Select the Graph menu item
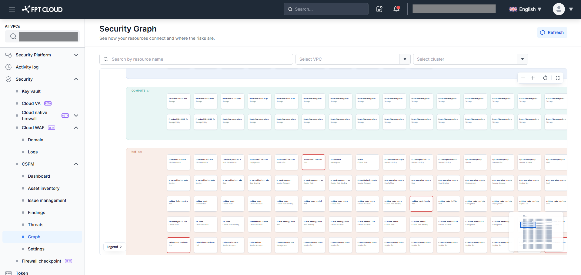 click(x=42, y=237)
